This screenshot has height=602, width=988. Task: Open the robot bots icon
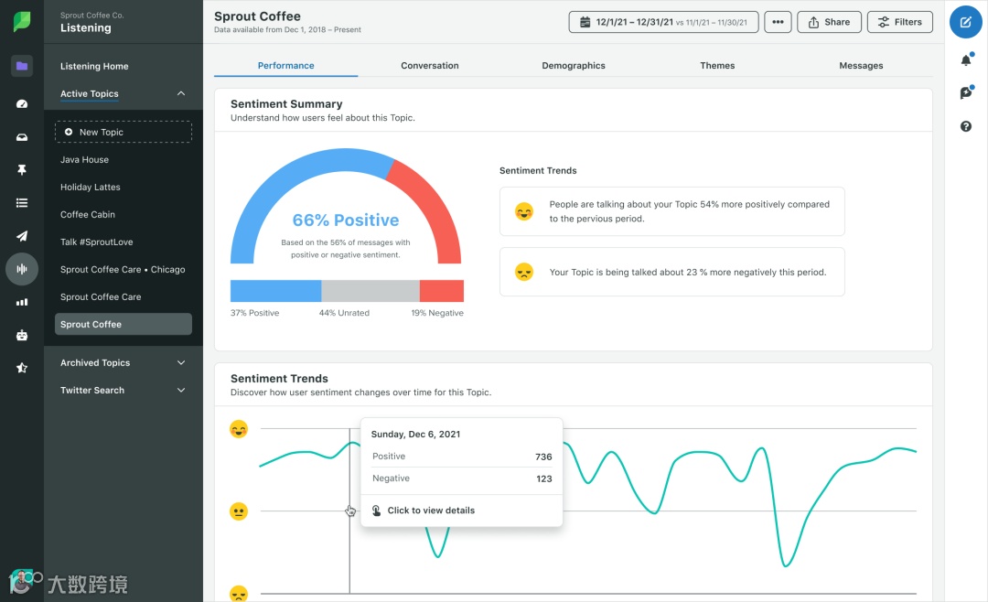click(x=22, y=335)
